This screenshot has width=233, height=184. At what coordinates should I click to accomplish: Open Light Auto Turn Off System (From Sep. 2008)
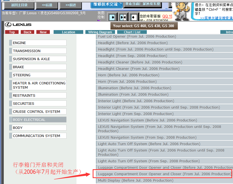click(165, 161)
